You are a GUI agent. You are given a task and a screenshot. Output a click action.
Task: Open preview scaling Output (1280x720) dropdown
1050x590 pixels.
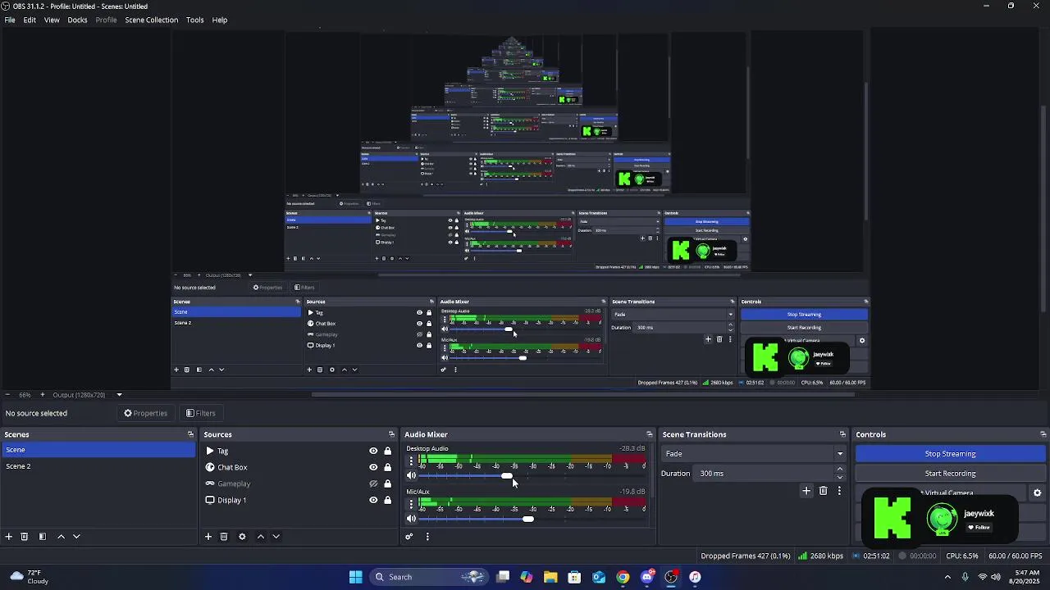tap(87, 395)
